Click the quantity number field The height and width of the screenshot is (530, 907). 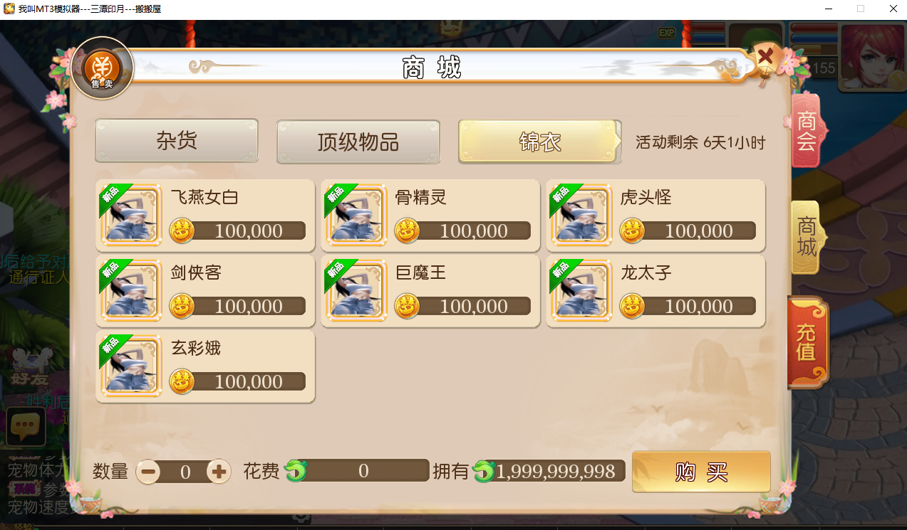[184, 472]
